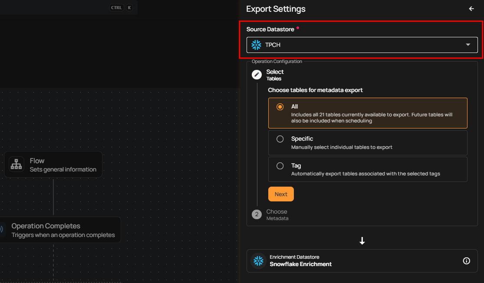Image resolution: width=484 pixels, height=283 pixels.
Task: Expand step 2 Choose Metadata
Action: coord(277,214)
